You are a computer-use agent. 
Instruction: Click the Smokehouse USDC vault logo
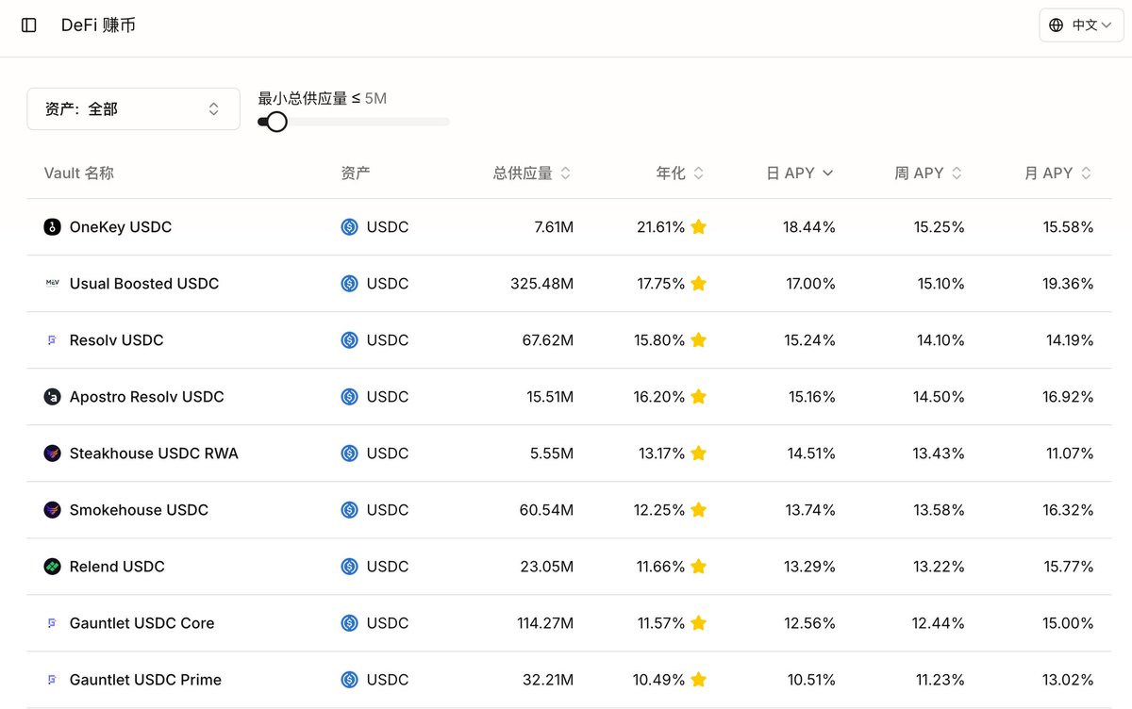pyautogui.click(x=52, y=510)
